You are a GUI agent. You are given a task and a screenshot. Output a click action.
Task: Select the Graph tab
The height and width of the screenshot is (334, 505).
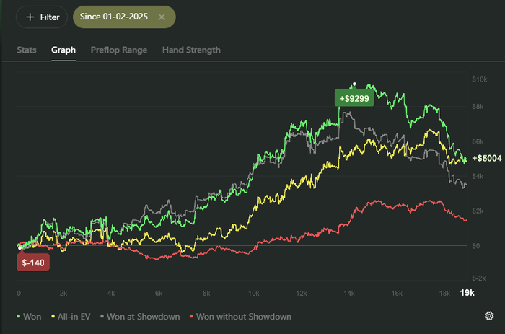pos(63,50)
